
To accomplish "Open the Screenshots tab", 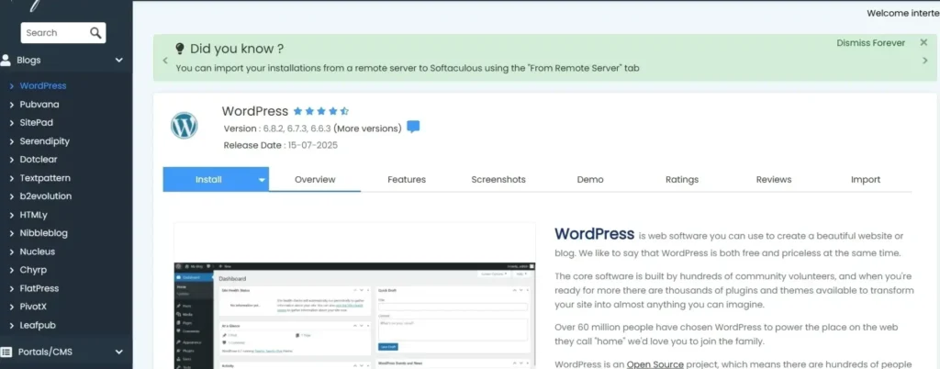I will [498, 180].
